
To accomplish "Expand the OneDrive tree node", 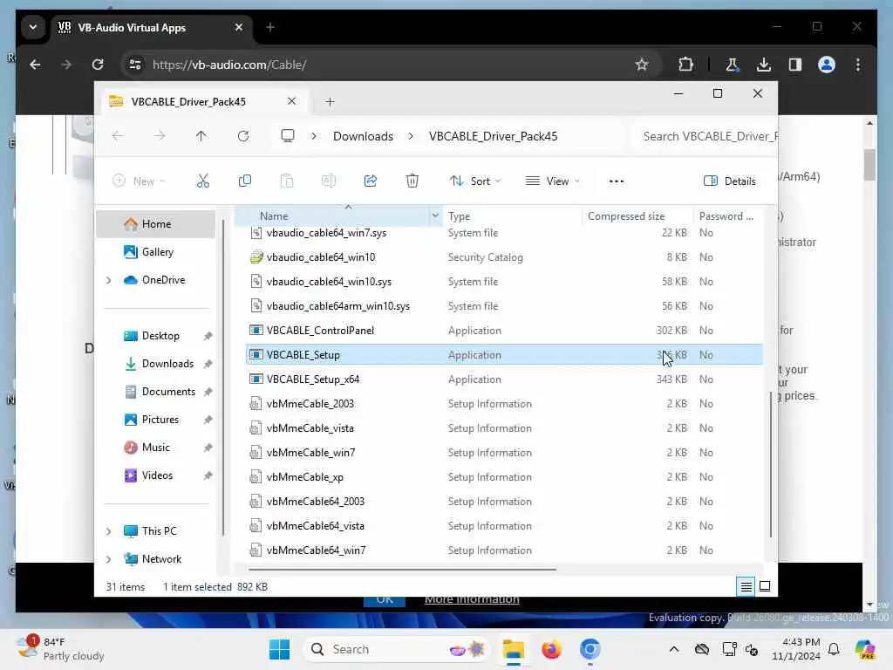I will (x=109, y=280).
